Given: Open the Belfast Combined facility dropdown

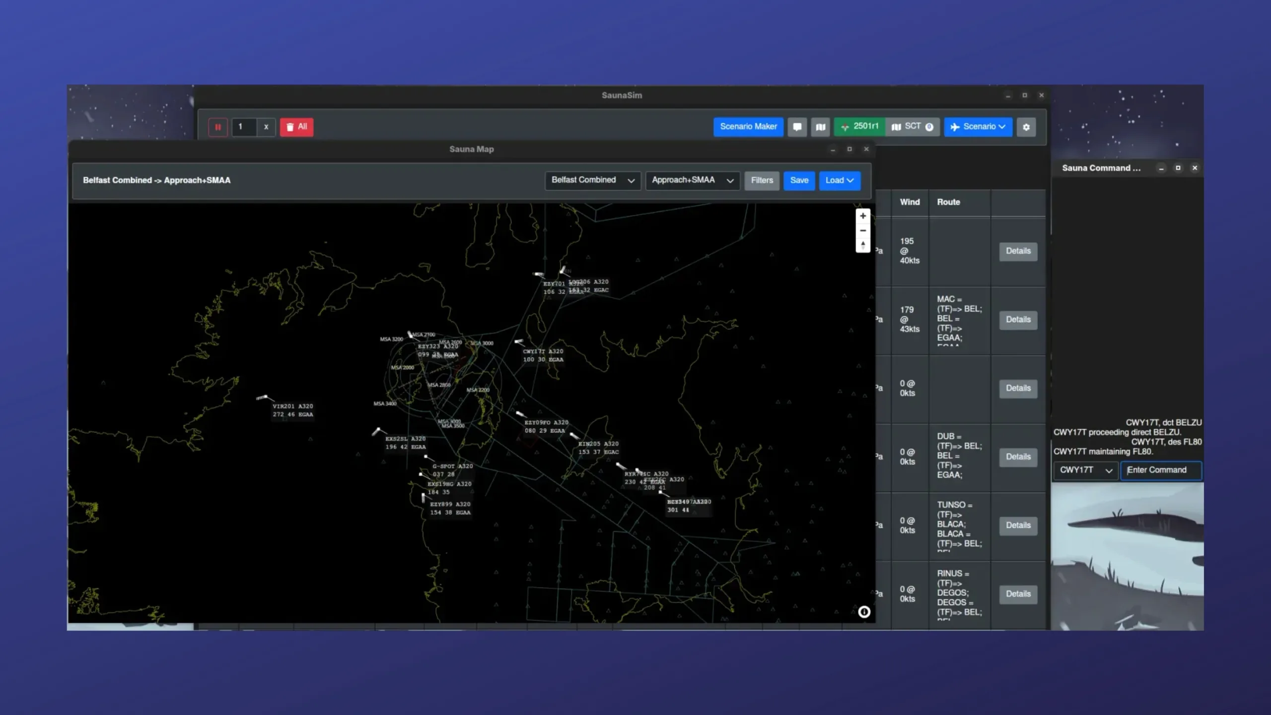Looking at the screenshot, I should (x=592, y=180).
